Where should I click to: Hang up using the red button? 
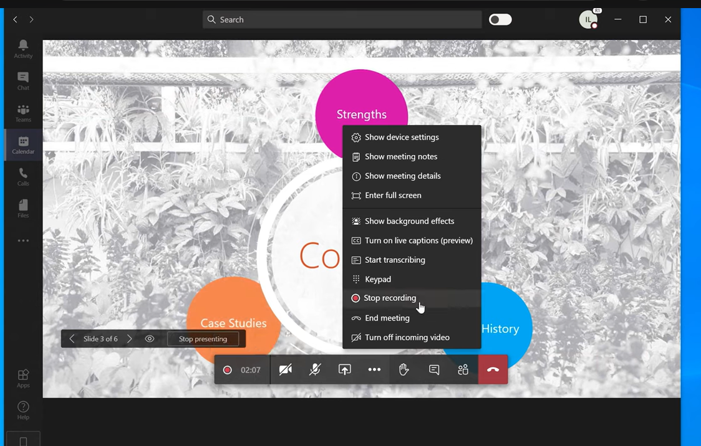[493, 370]
